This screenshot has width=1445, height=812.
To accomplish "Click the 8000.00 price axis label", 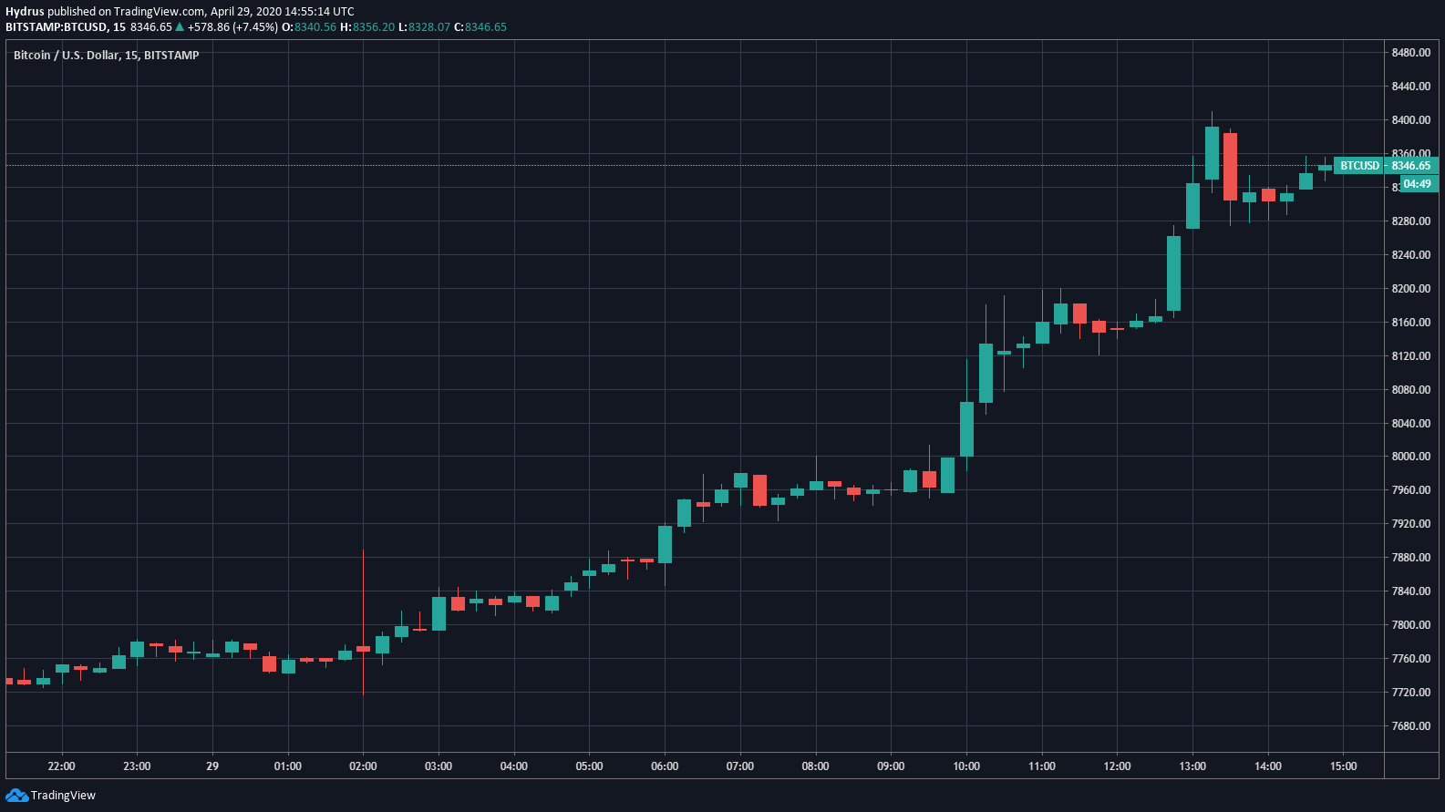I will (1411, 457).
